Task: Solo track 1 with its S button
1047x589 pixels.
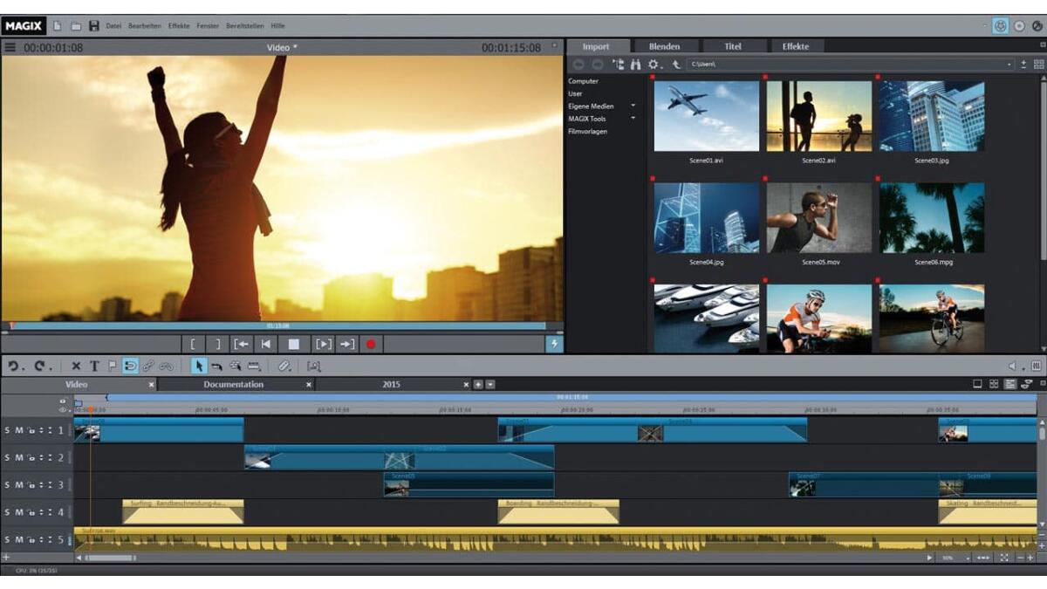Action: coord(8,430)
